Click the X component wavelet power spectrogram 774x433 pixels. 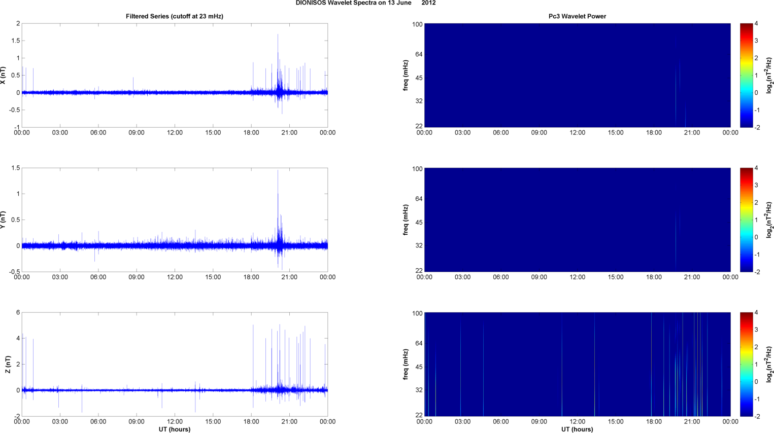point(577,75)
